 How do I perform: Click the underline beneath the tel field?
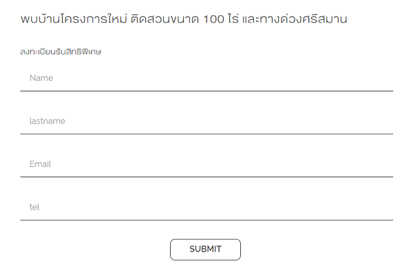206,220
